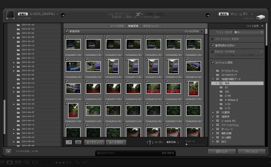Toggle コレクションに追加 checkbox

click(213, 62)
